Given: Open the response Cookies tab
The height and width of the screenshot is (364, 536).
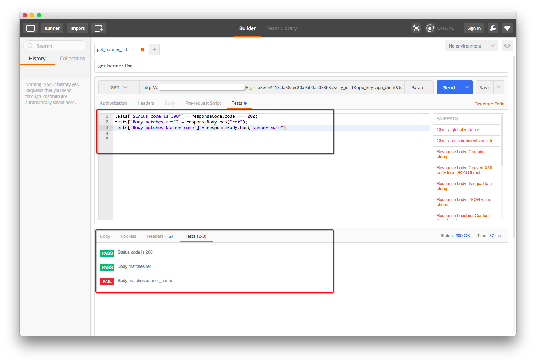Looking at the screenshot, I should click(128, 236).
